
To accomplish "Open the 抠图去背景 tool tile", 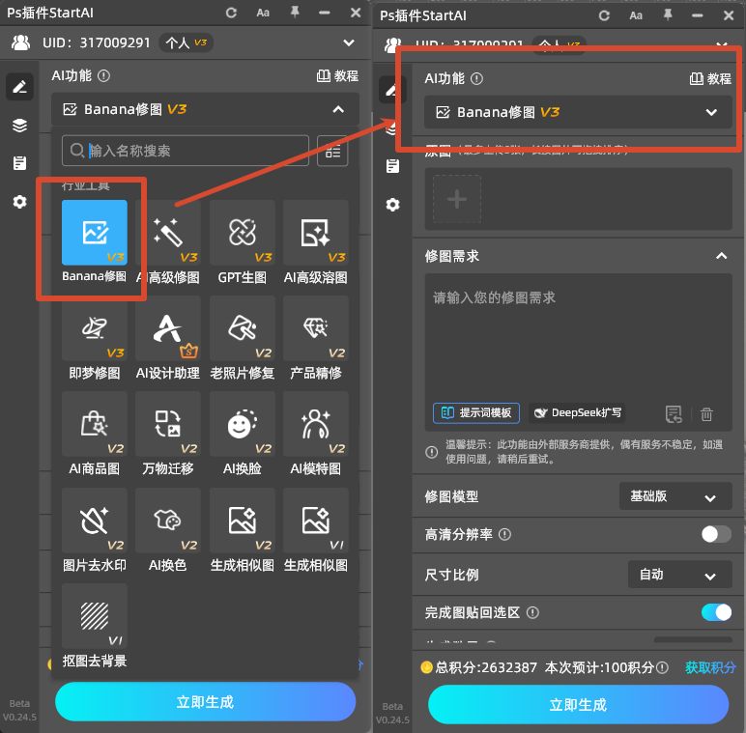I will tap(94, 616).
